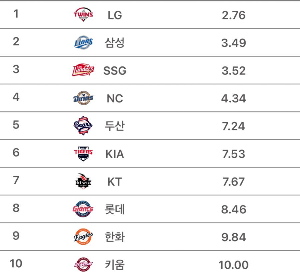Click the NC Dinos team logo
The width and height of the screenshot is (300, 277).
pyautogui.click(x=83, y=98)
